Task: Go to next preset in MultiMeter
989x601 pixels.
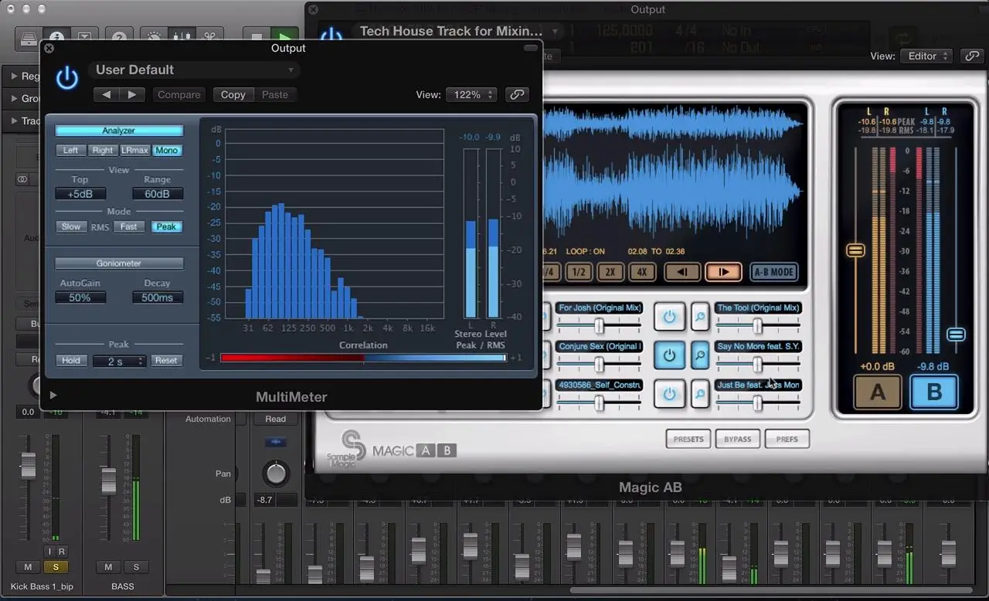Action: (132, 94)
